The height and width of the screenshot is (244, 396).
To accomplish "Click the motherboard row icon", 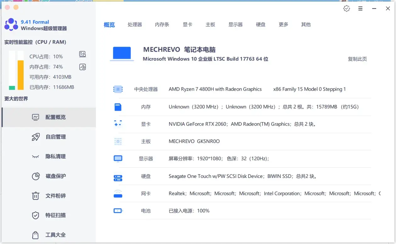I will point(118,141).
